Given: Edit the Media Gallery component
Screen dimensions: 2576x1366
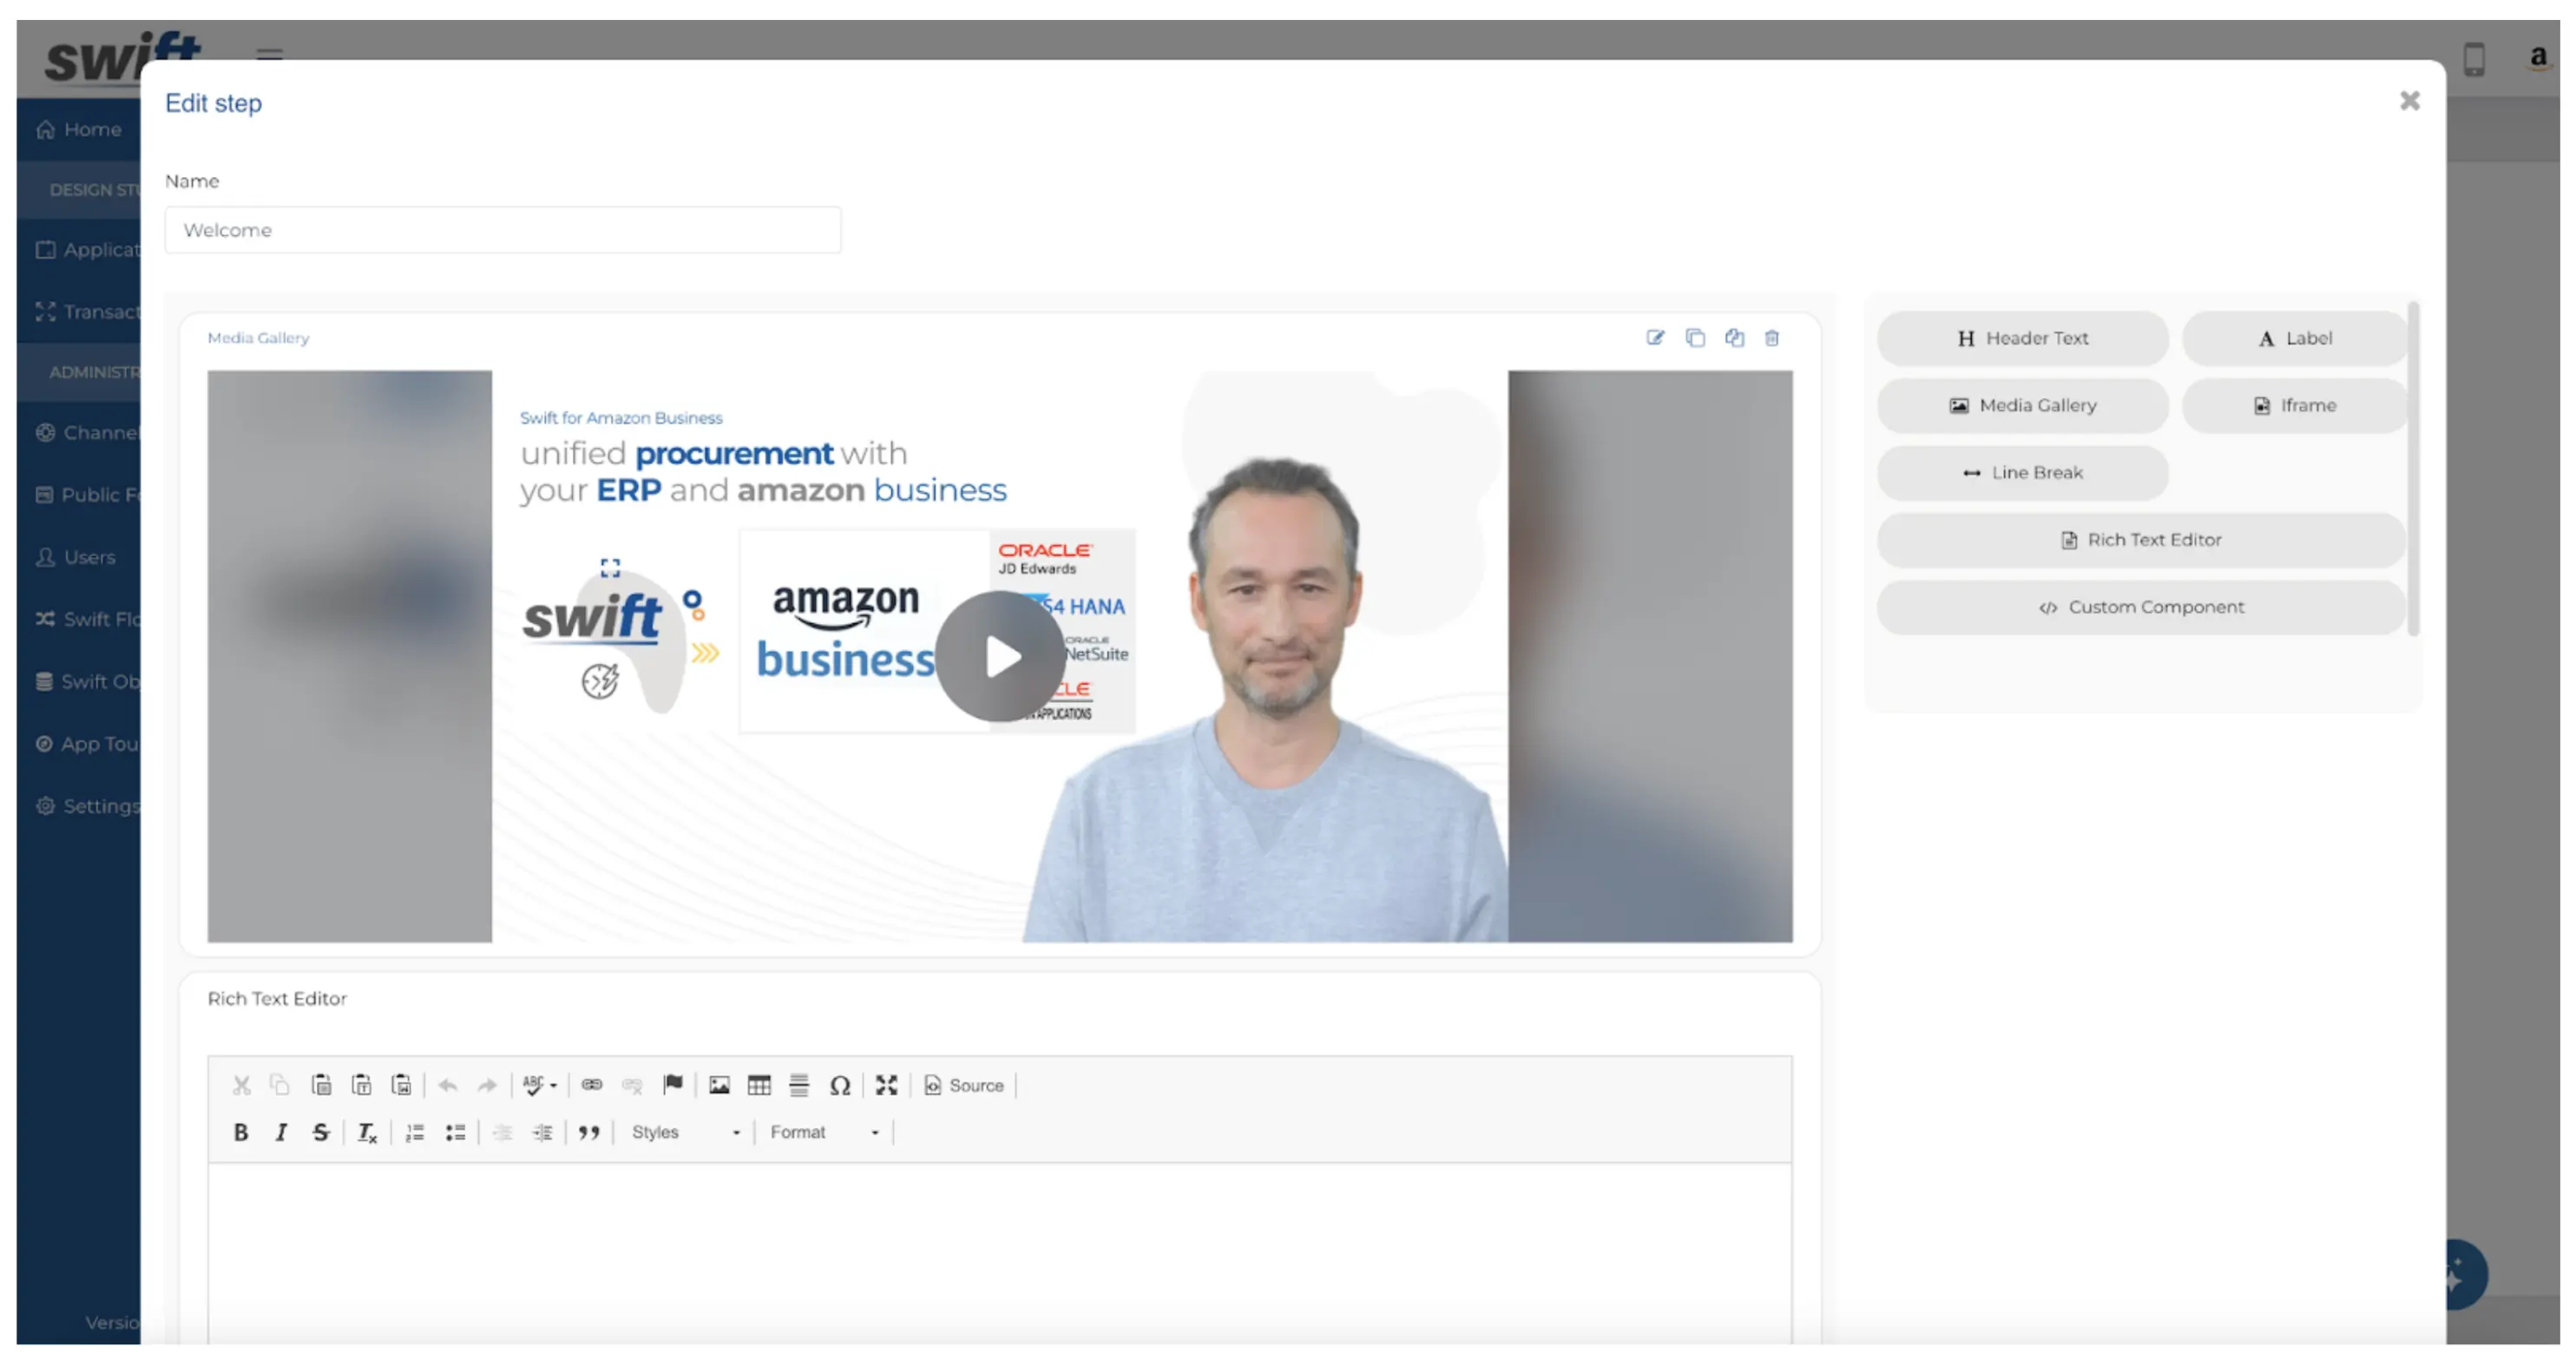Looking at the screenshot, I should coord(1655,338).
